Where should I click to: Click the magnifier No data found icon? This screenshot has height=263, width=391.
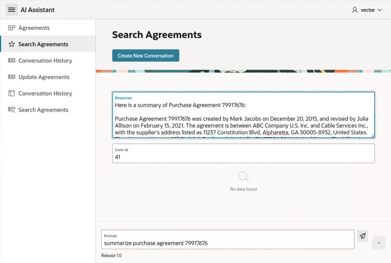pyautogui.click(x=244, y=177)
